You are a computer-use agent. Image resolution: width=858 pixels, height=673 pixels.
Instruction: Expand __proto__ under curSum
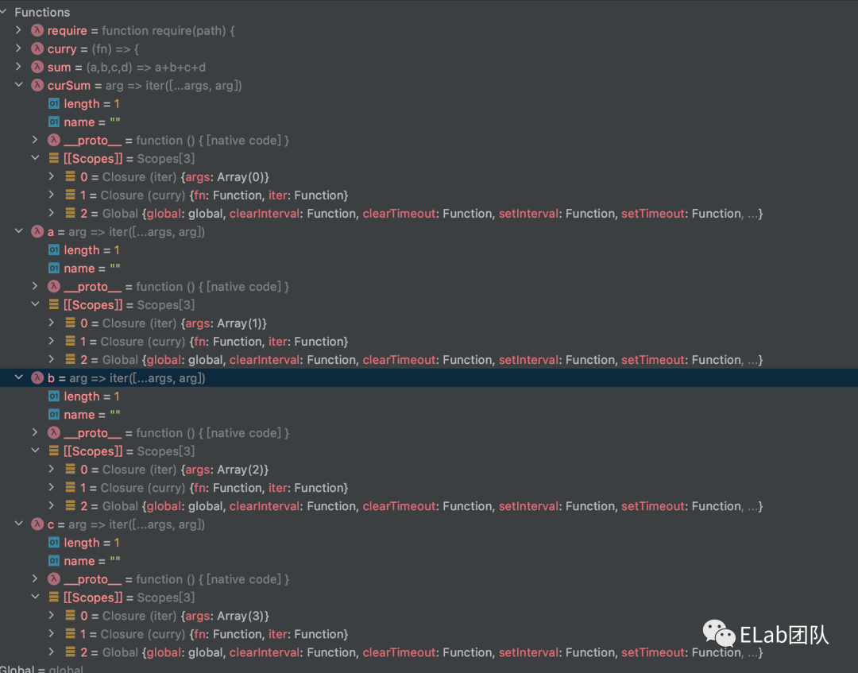(35, 140)
